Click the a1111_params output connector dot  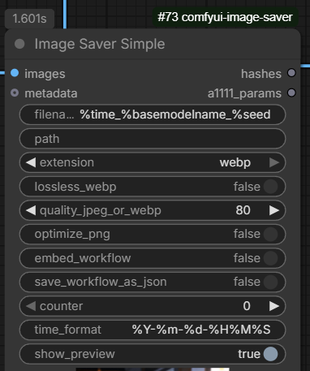tap(291, 93)
